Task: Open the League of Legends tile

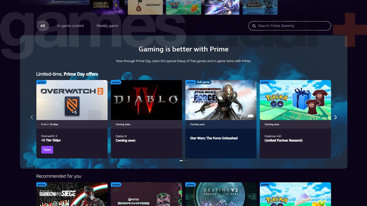Action: 107,7
